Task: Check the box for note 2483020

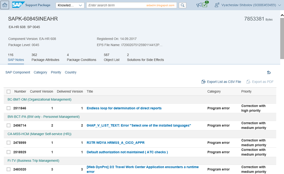Action: pyautogui.click(x=9, y=169)
